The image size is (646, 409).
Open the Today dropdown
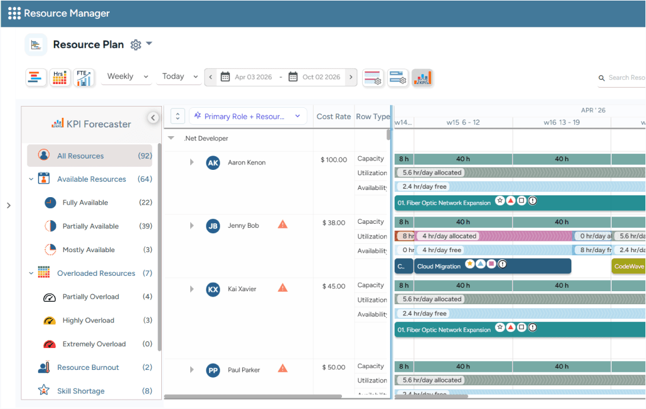pos(180,76)
